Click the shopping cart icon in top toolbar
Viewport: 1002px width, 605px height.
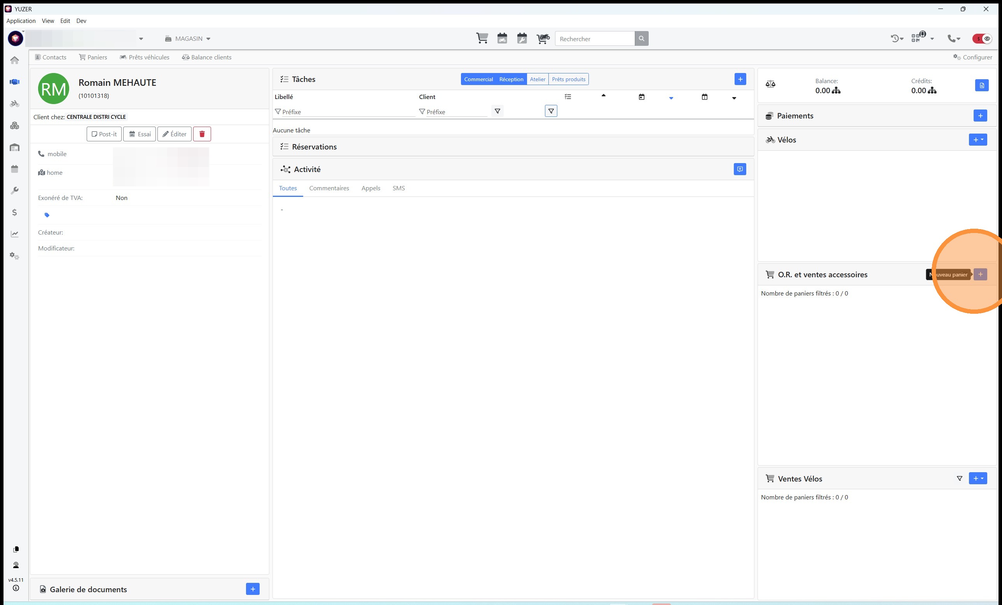(x=482, y=38)
